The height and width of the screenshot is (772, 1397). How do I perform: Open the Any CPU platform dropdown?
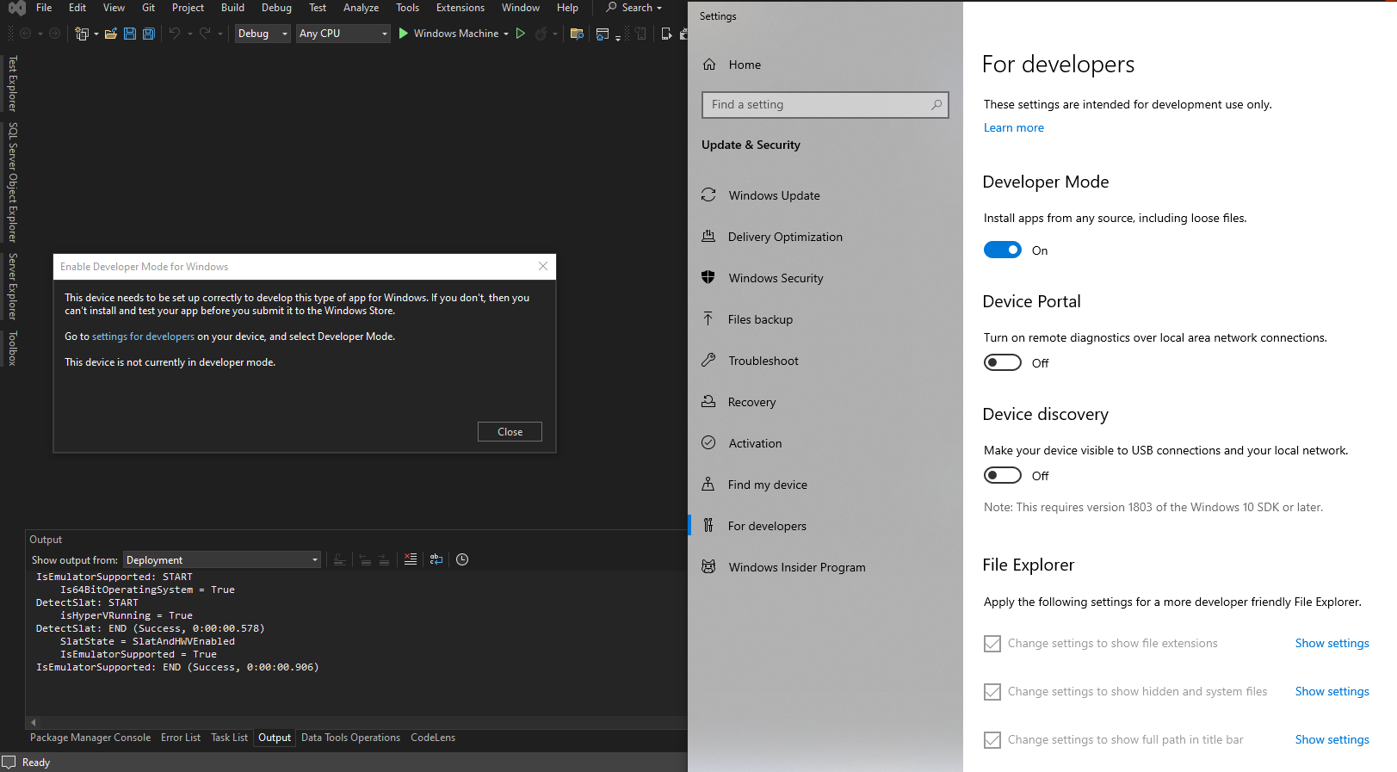tap(343, 34)
